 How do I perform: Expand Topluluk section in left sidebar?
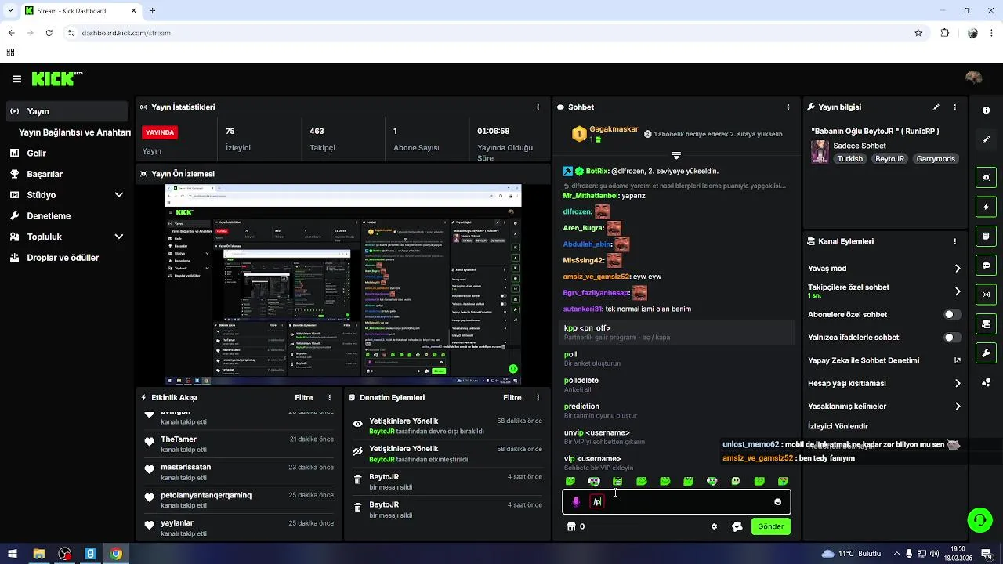tap(119, 237)
